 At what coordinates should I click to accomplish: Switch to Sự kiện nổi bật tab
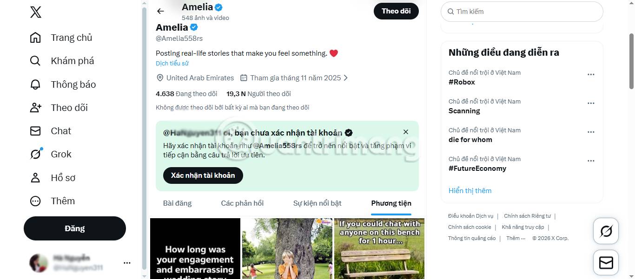coord(317,203)
